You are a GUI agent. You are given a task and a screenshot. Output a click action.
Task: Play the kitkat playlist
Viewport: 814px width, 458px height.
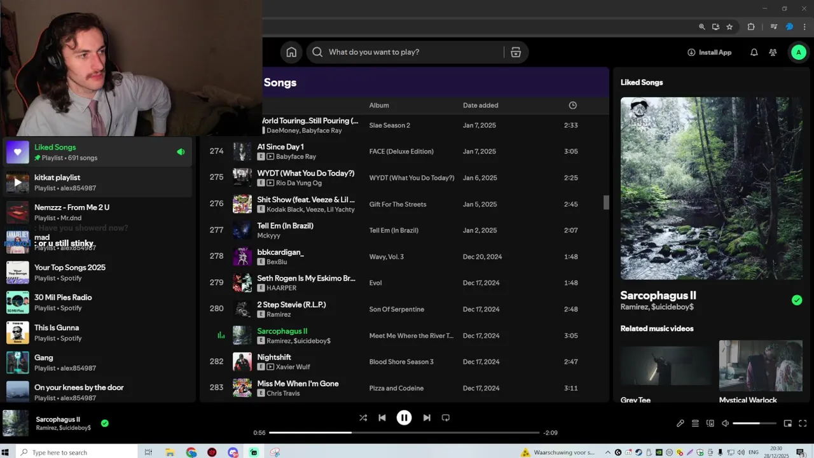[x=18, y=183]
